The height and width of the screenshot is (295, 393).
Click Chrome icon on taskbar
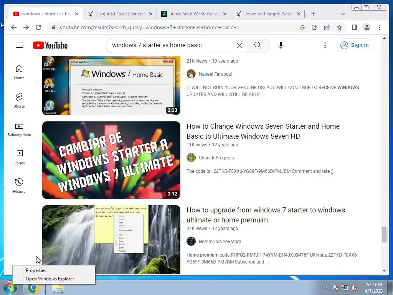pyautogui.click(x=34, y=288)
